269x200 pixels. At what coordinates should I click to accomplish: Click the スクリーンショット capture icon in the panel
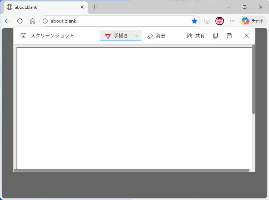23,36
